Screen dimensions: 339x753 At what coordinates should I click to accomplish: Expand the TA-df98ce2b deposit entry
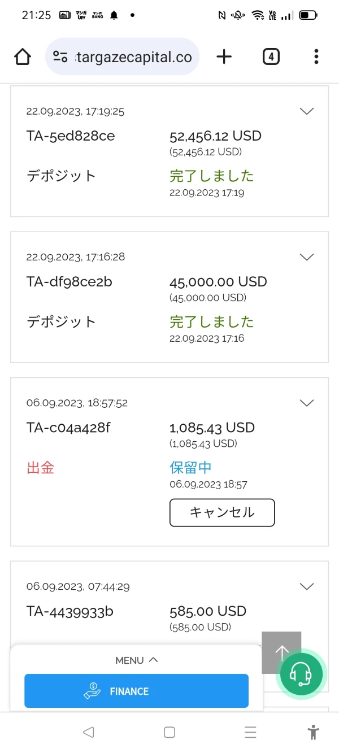point(307,257)
